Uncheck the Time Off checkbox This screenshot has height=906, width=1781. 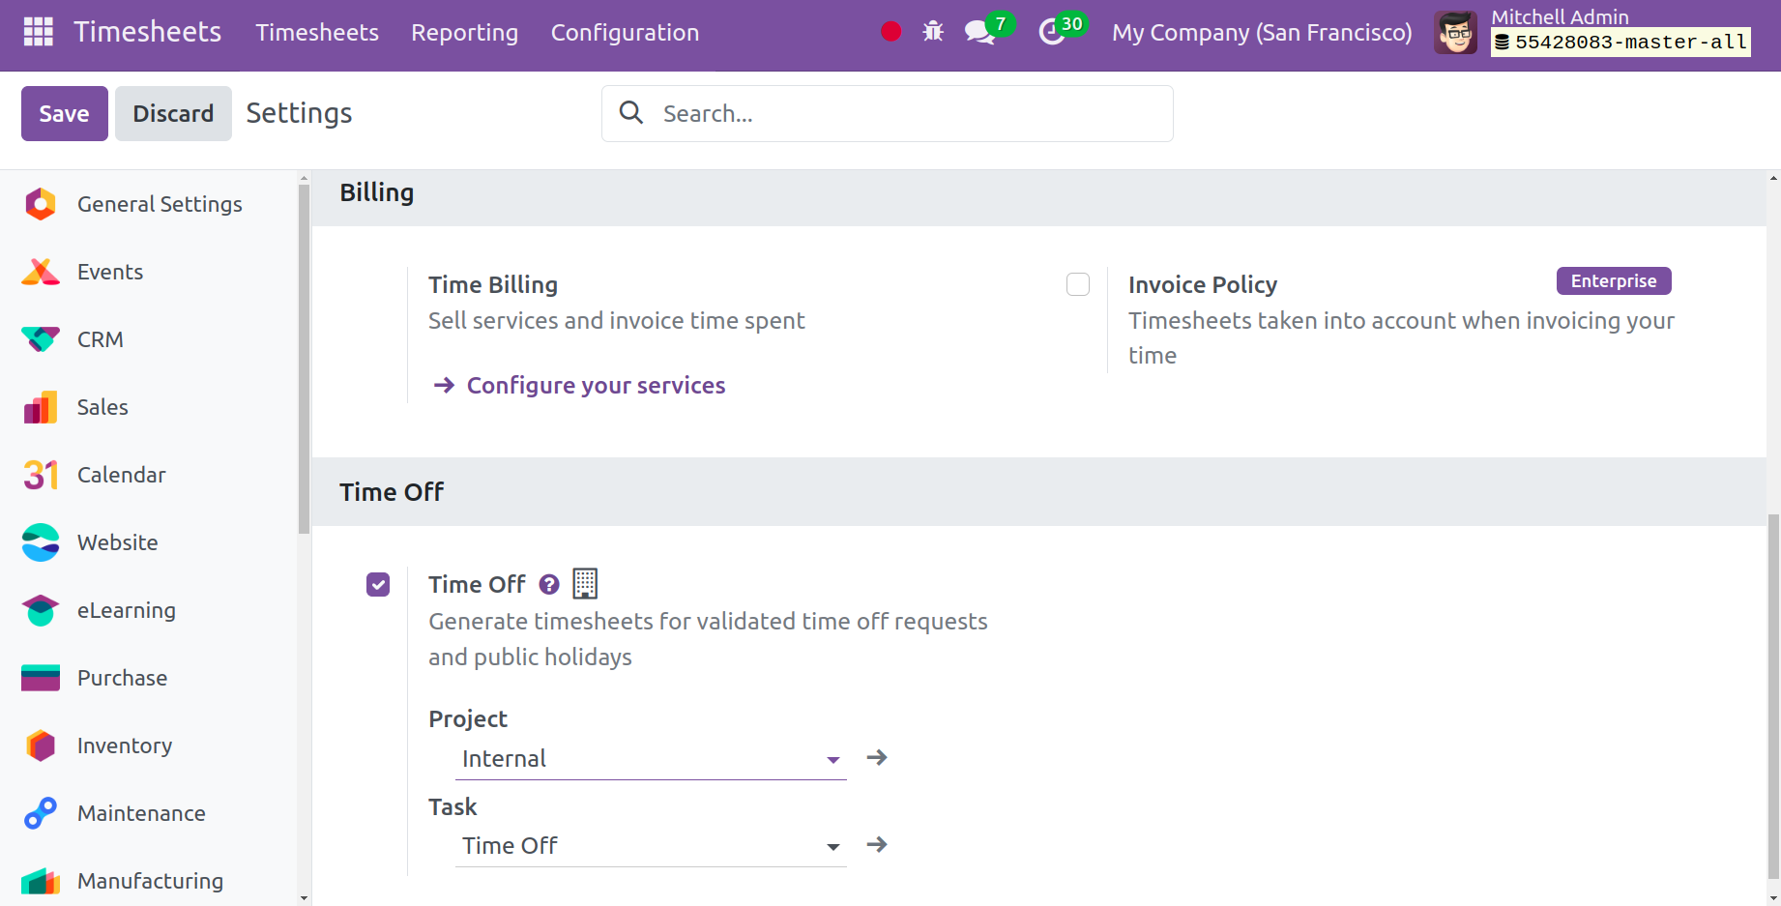(x=378, y=584)
